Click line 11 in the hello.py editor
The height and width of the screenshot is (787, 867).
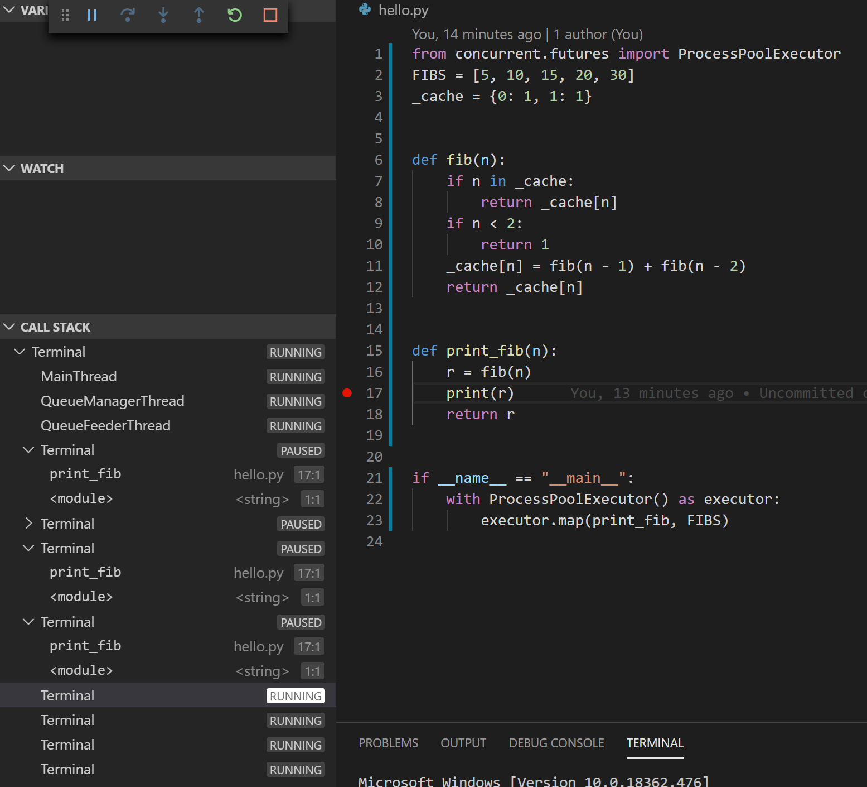click(591, 266)
